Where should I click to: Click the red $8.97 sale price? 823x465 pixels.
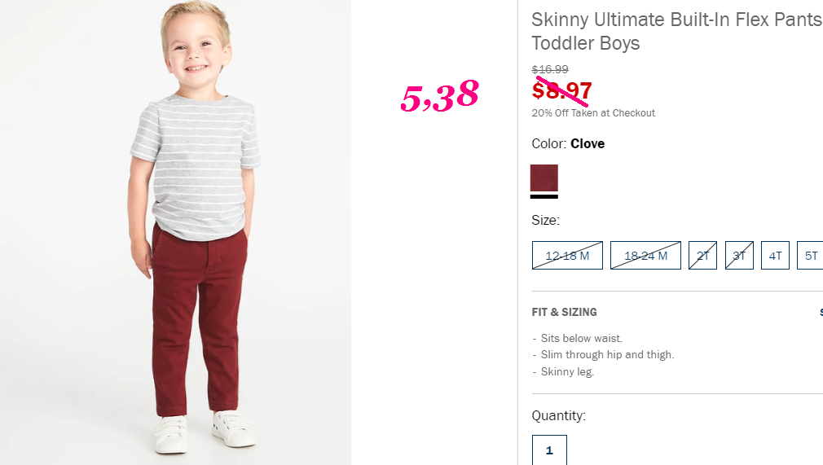click(x=561, y=90)
